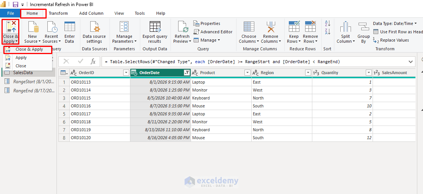Screen dimensions: 423x194
Task: Click the Enter Data table icon
Action: tap(70, 26)
